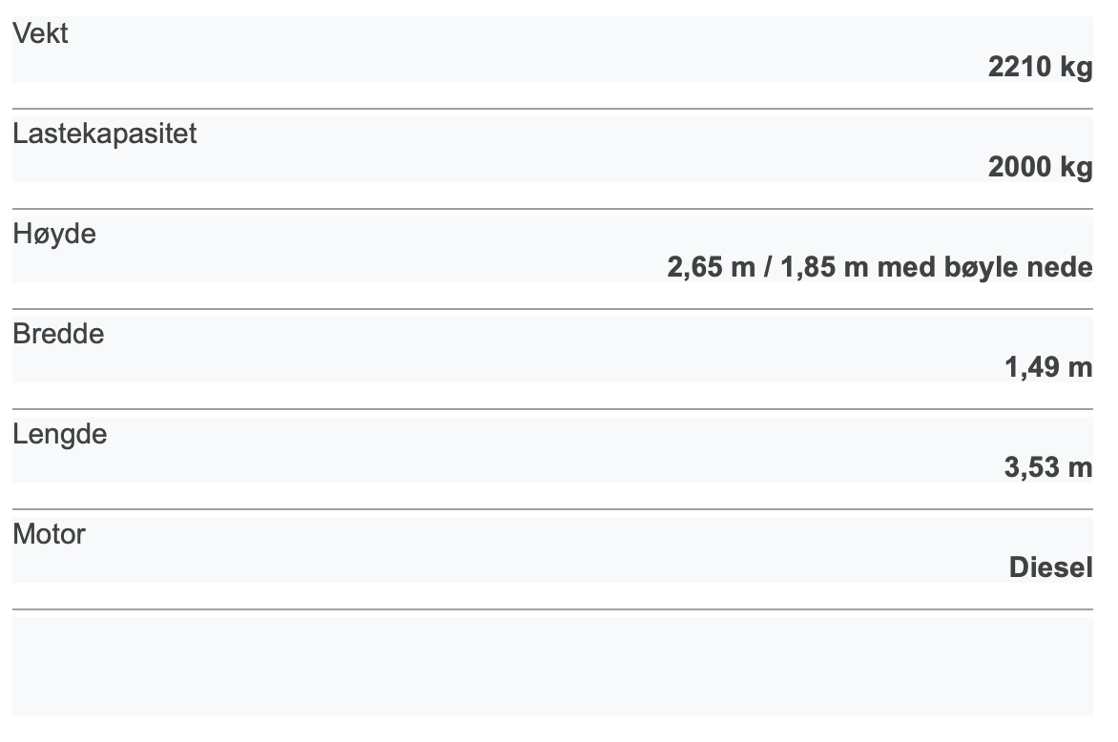Click the 'm' unit after 1,49
1118x742 pixels.
point(1081,367)
